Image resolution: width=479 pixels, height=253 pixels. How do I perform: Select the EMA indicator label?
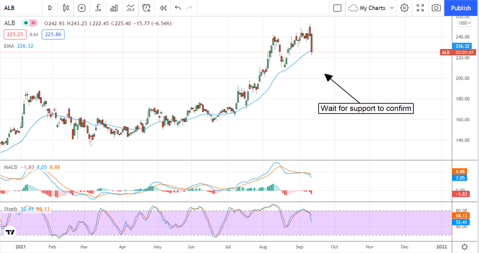[9, 46]
